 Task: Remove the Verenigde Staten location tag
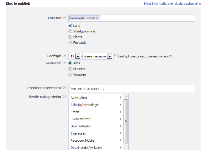(97, 18)
